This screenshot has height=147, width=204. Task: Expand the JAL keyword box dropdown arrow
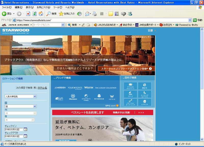pos(63,25)
